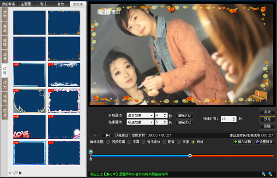Screen dimensions: 277x178
Task: Select the 变速 edit view radio
Action: click(x=179, y=142)
